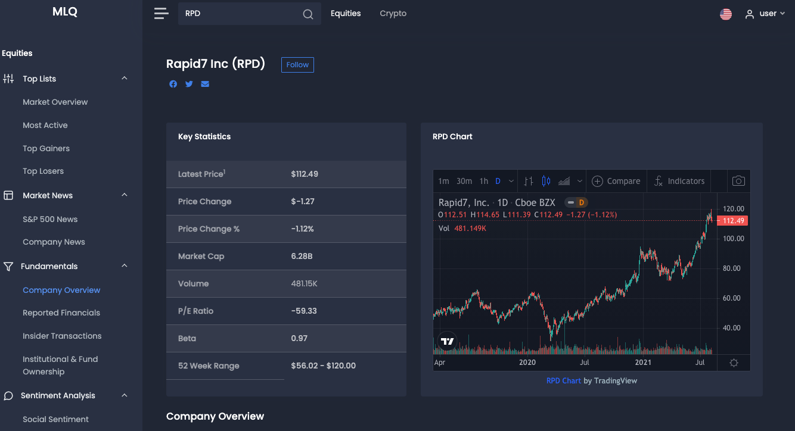
Task: Click the Compare button on chart
Action: 617,181
